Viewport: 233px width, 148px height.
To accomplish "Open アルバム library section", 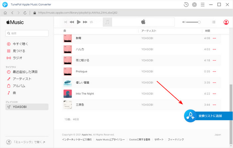I will [16, 86].
